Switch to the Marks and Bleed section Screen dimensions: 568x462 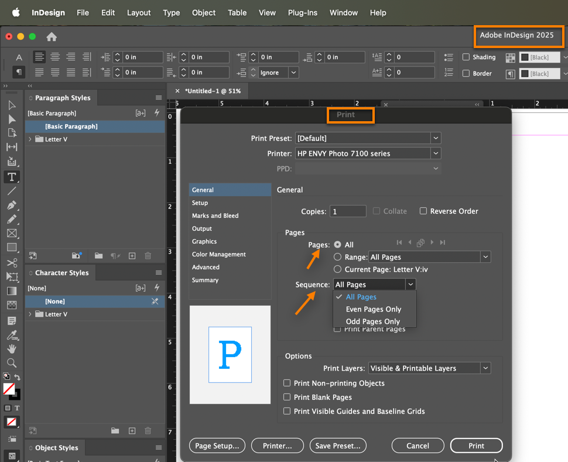click(x=214, y=215)
